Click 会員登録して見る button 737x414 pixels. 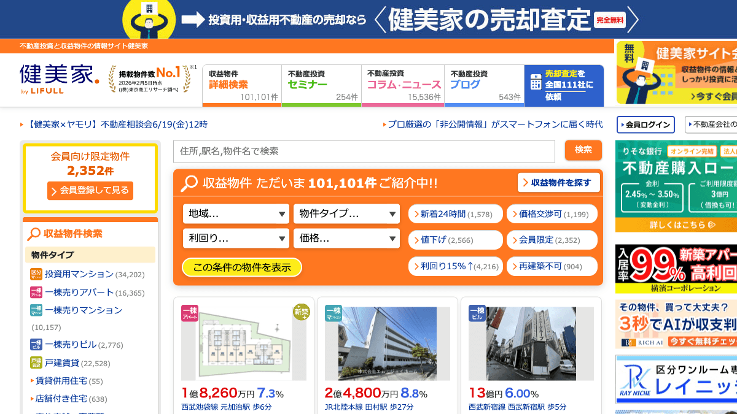(x=90, y=191)
